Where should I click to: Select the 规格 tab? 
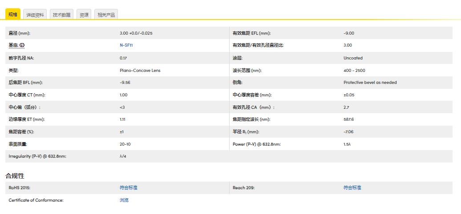point(13,14)
